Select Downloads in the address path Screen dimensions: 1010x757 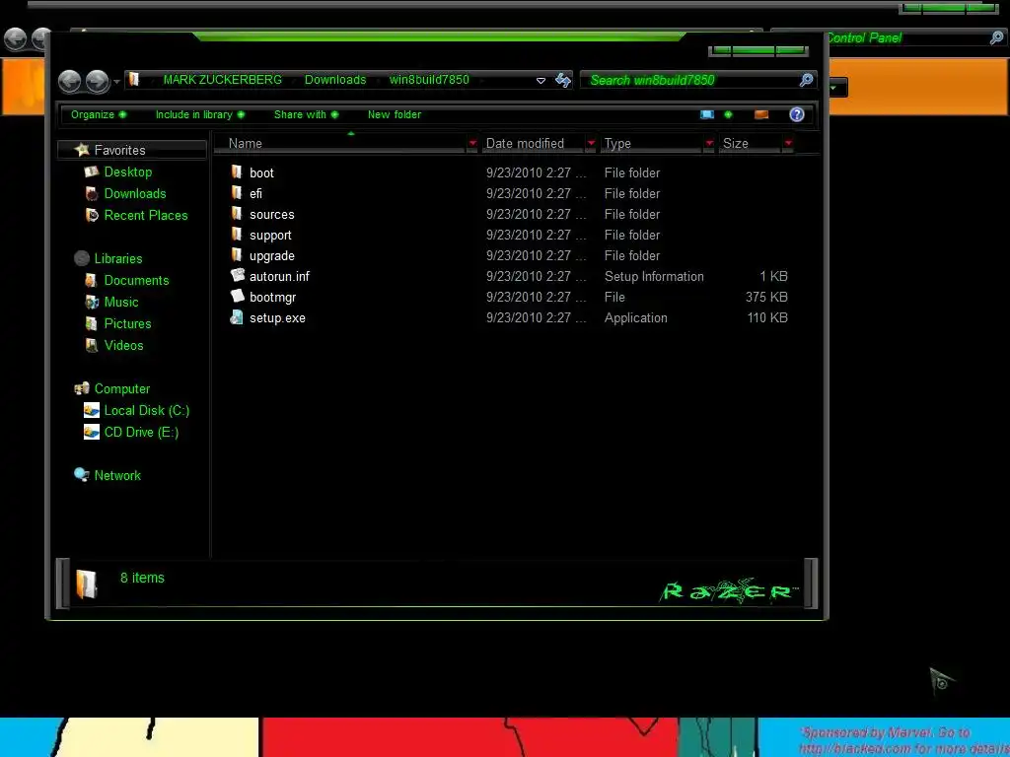click(335, 80)
